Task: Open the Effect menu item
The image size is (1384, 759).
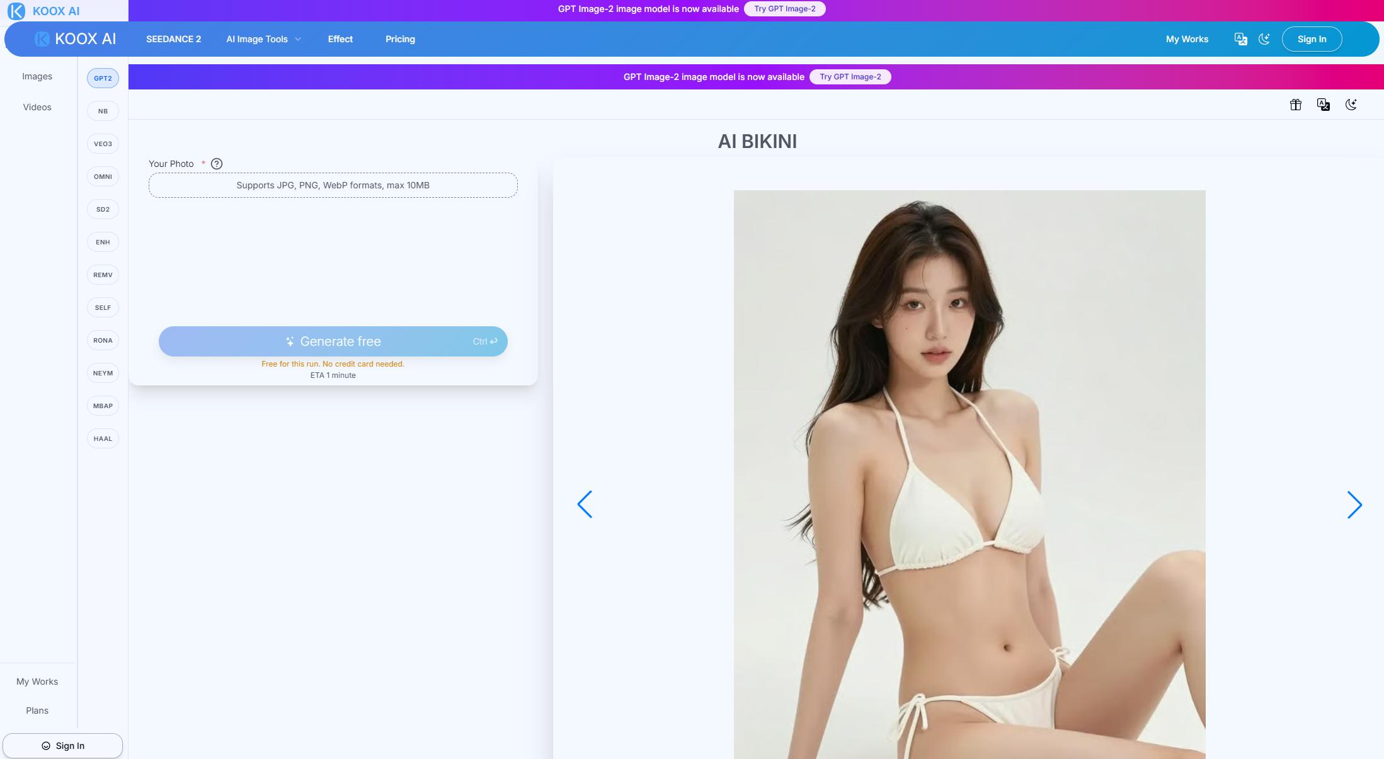Action: (340, 39)
